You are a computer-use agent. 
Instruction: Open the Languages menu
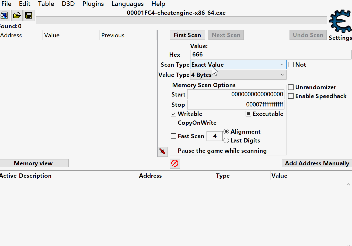[x=128, y=4]
